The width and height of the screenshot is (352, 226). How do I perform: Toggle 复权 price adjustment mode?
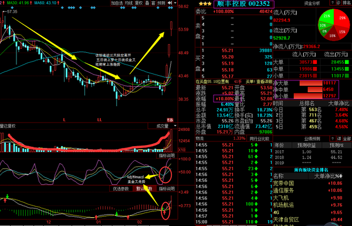pyautogui.click(x=138, y=3)
